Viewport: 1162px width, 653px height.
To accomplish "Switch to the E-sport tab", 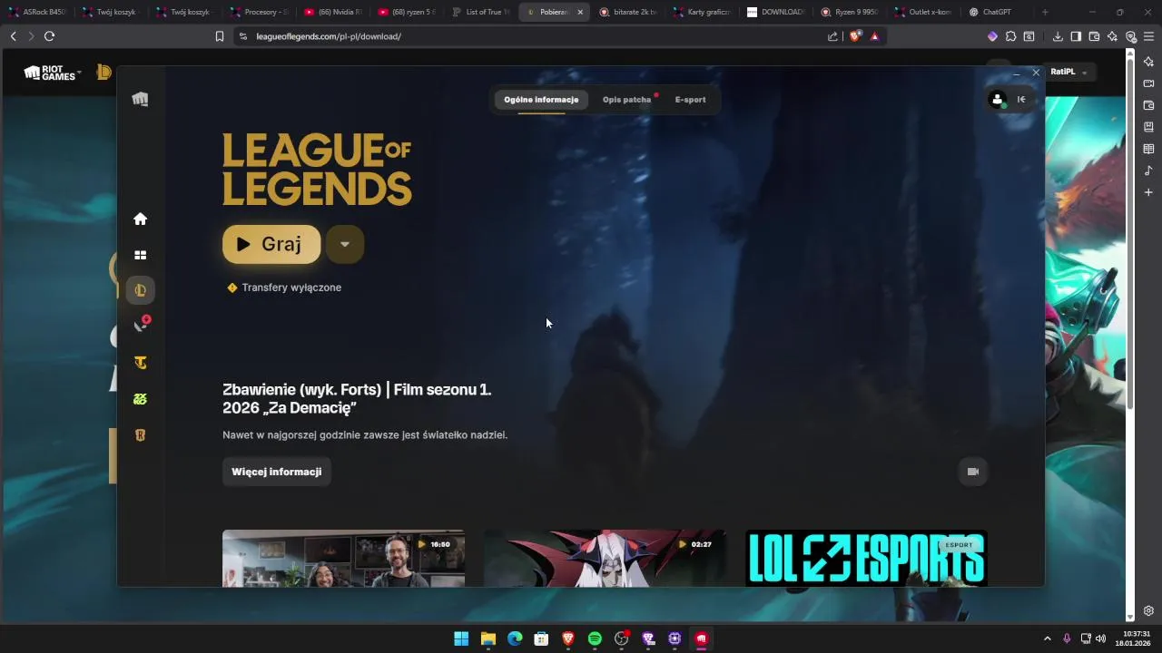I will (x=690, y=100).
